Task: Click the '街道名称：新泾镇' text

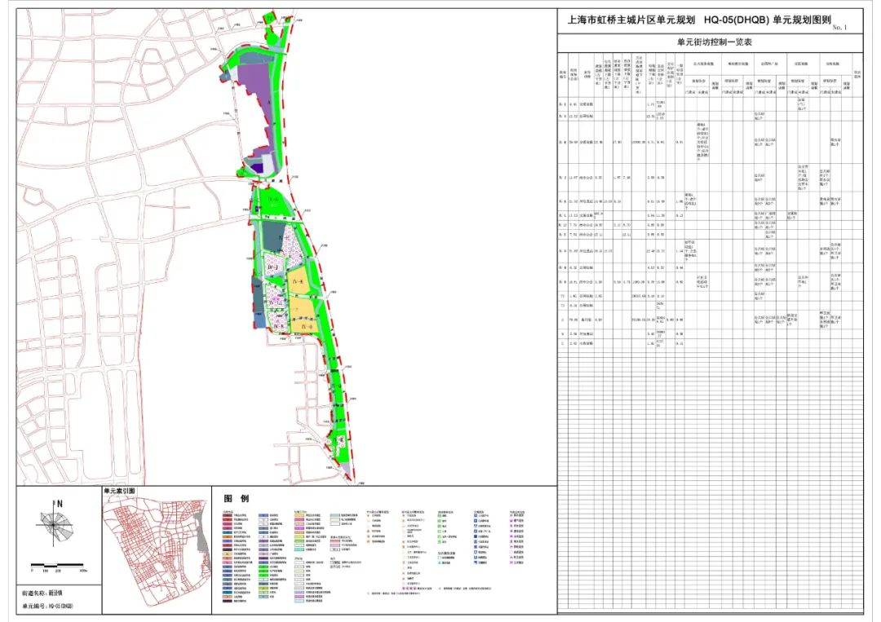Action: tap(41, 593)
